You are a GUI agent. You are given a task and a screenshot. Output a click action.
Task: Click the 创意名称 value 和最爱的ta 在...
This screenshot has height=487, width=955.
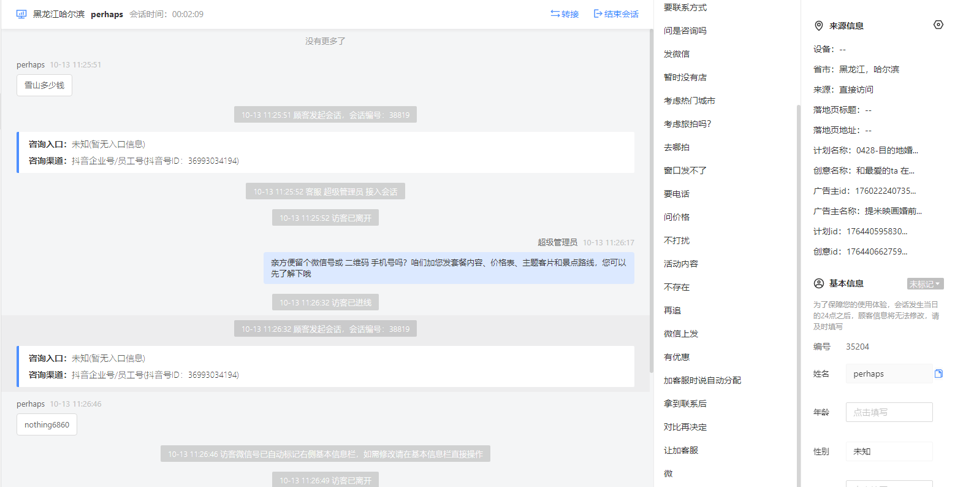point(885,171)
